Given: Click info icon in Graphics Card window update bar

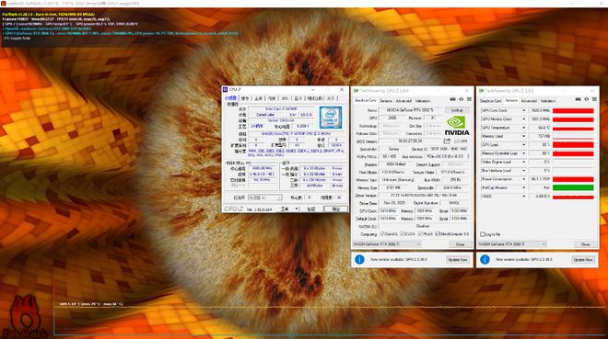Looking at the screenshot, I should 359,259.
